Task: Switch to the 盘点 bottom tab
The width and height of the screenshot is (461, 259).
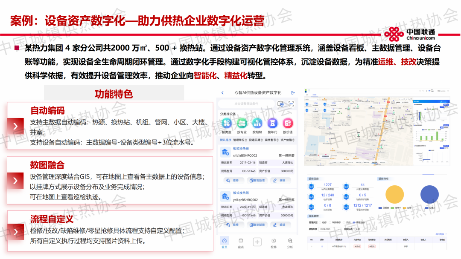Action: 241,242
